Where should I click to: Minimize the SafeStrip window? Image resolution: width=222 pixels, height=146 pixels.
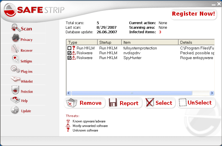tap(213, 4)
